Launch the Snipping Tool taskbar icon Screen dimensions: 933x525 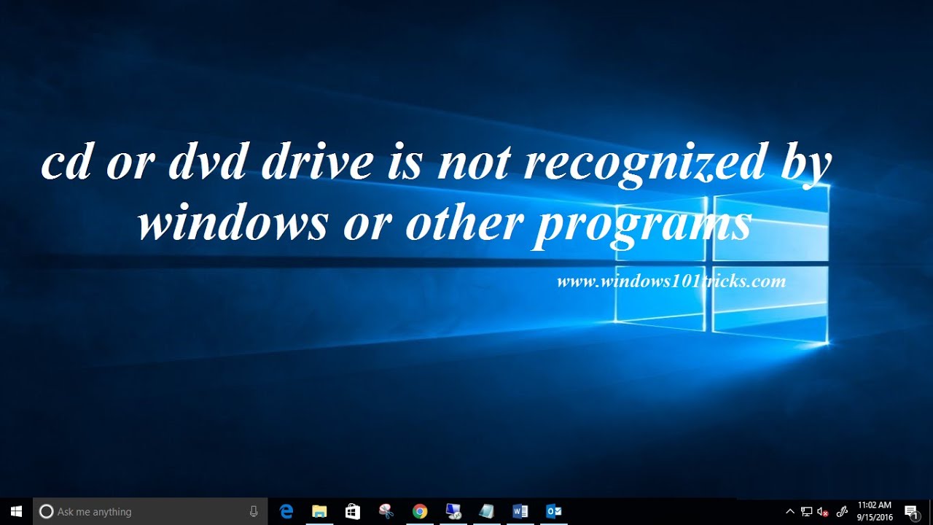point(386,511)
